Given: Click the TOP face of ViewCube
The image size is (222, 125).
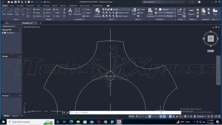Looking at the screenshot, I should coord(211,39).
